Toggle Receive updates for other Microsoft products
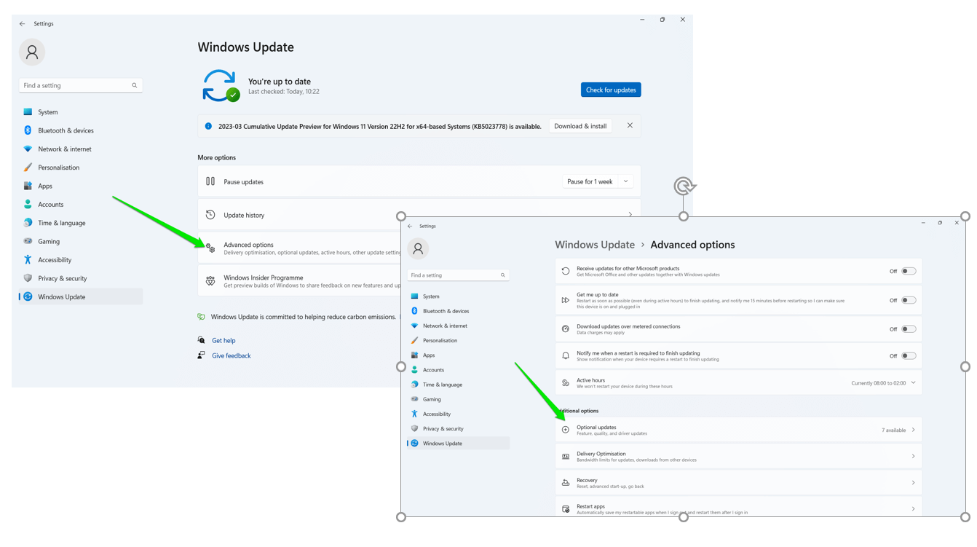977x547 pixels. tap(909, 271)
